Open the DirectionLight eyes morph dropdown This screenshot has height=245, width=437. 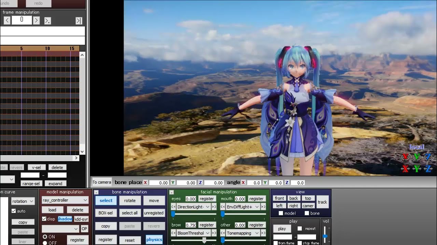pyautogui.click(x=194, y=207)
